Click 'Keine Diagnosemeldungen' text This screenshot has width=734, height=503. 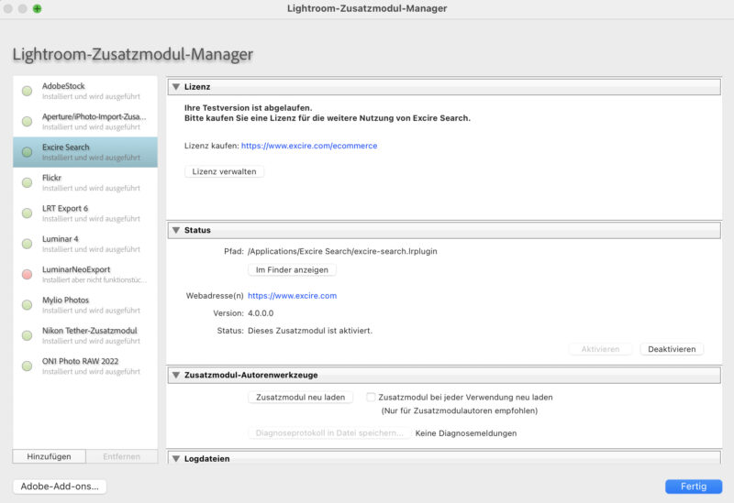click(466, 433)
